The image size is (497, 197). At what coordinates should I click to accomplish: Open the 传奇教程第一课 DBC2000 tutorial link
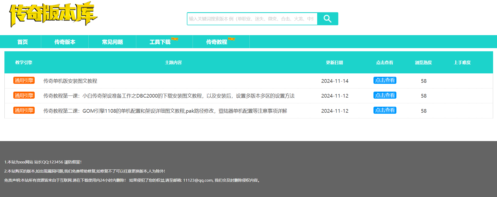[x=169, y=96]
